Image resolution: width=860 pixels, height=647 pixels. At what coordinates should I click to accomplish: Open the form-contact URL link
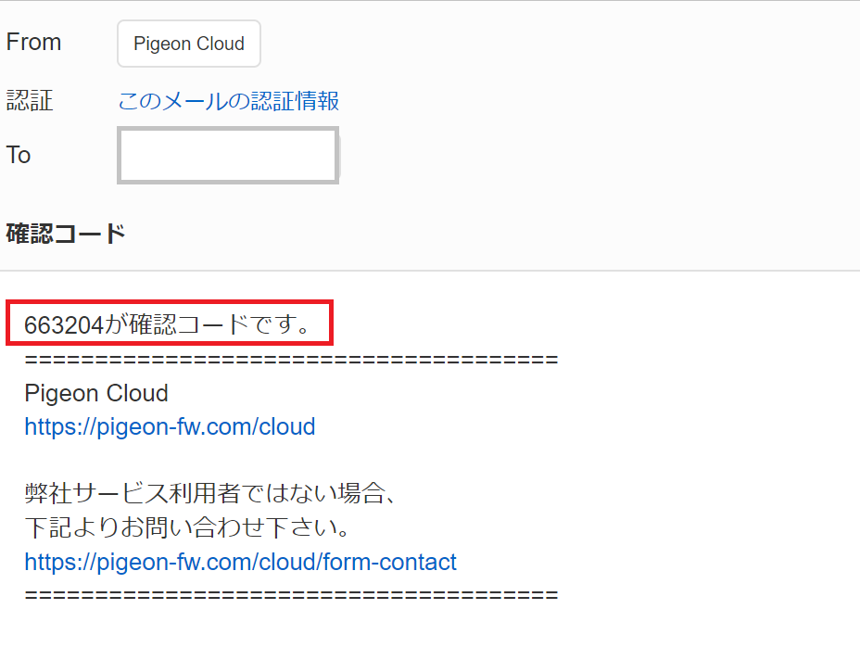tap(240, 562)
